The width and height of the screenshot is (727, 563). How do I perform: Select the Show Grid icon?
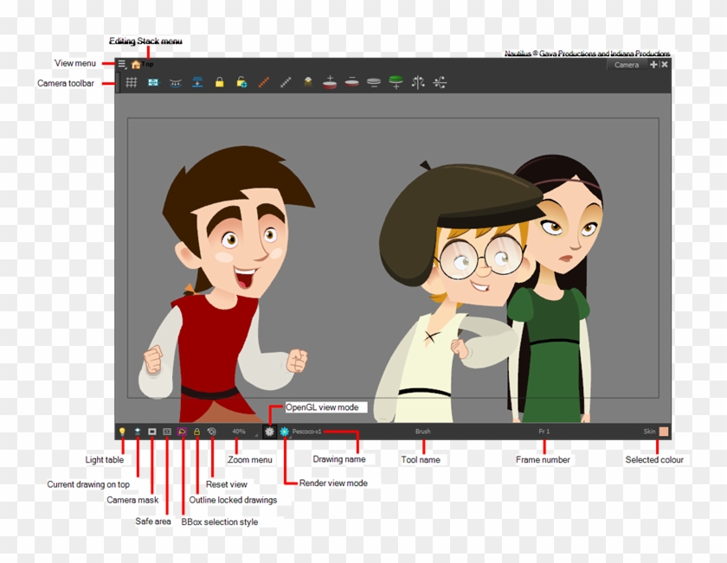pyautogui.click(x=130, y=82)
